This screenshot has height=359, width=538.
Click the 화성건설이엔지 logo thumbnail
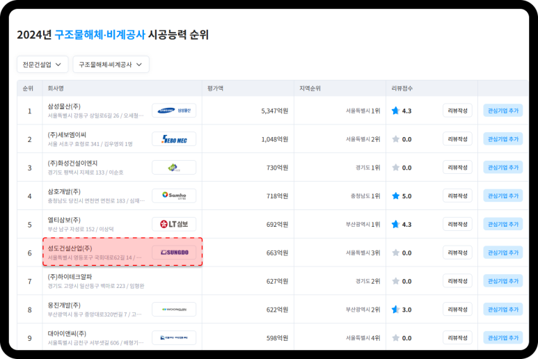tap(174, 168)
